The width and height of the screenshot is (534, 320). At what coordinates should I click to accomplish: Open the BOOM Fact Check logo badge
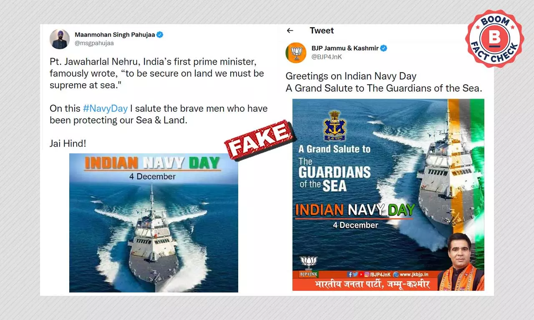pyautogui.click(x=494, y=39)
